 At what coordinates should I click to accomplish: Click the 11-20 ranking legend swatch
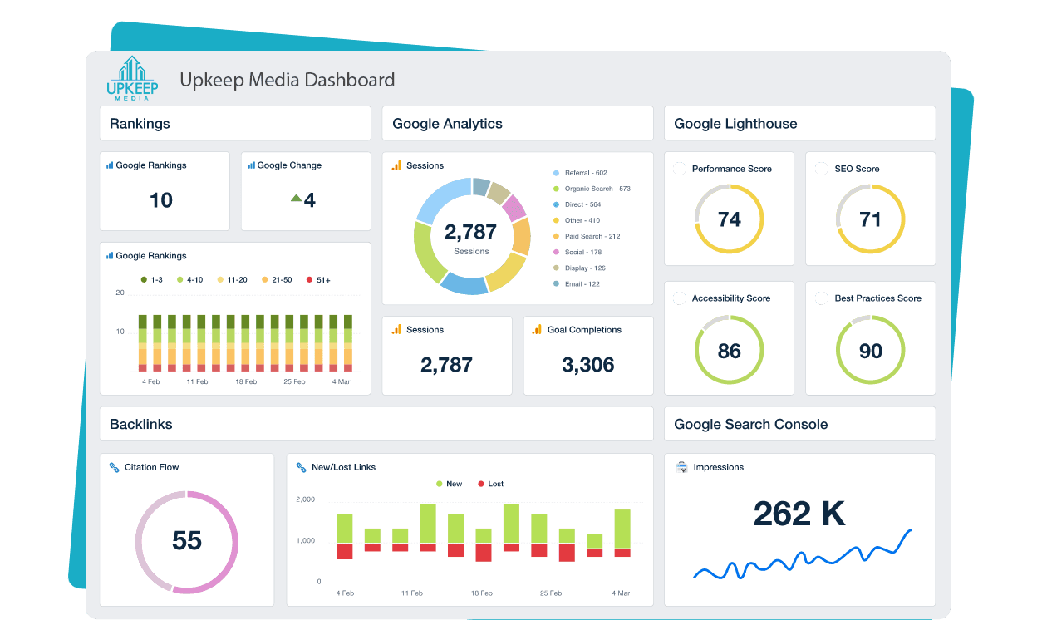point(220,280)
